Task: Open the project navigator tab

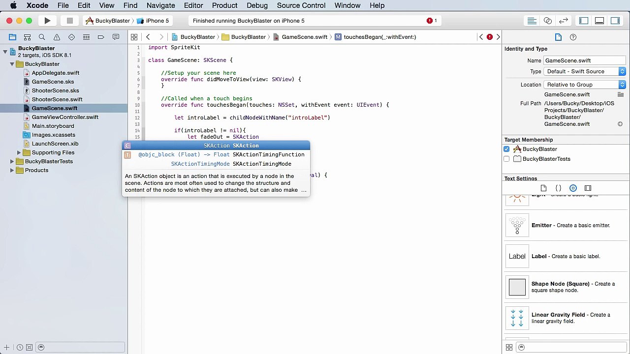Action: [12, 37]
